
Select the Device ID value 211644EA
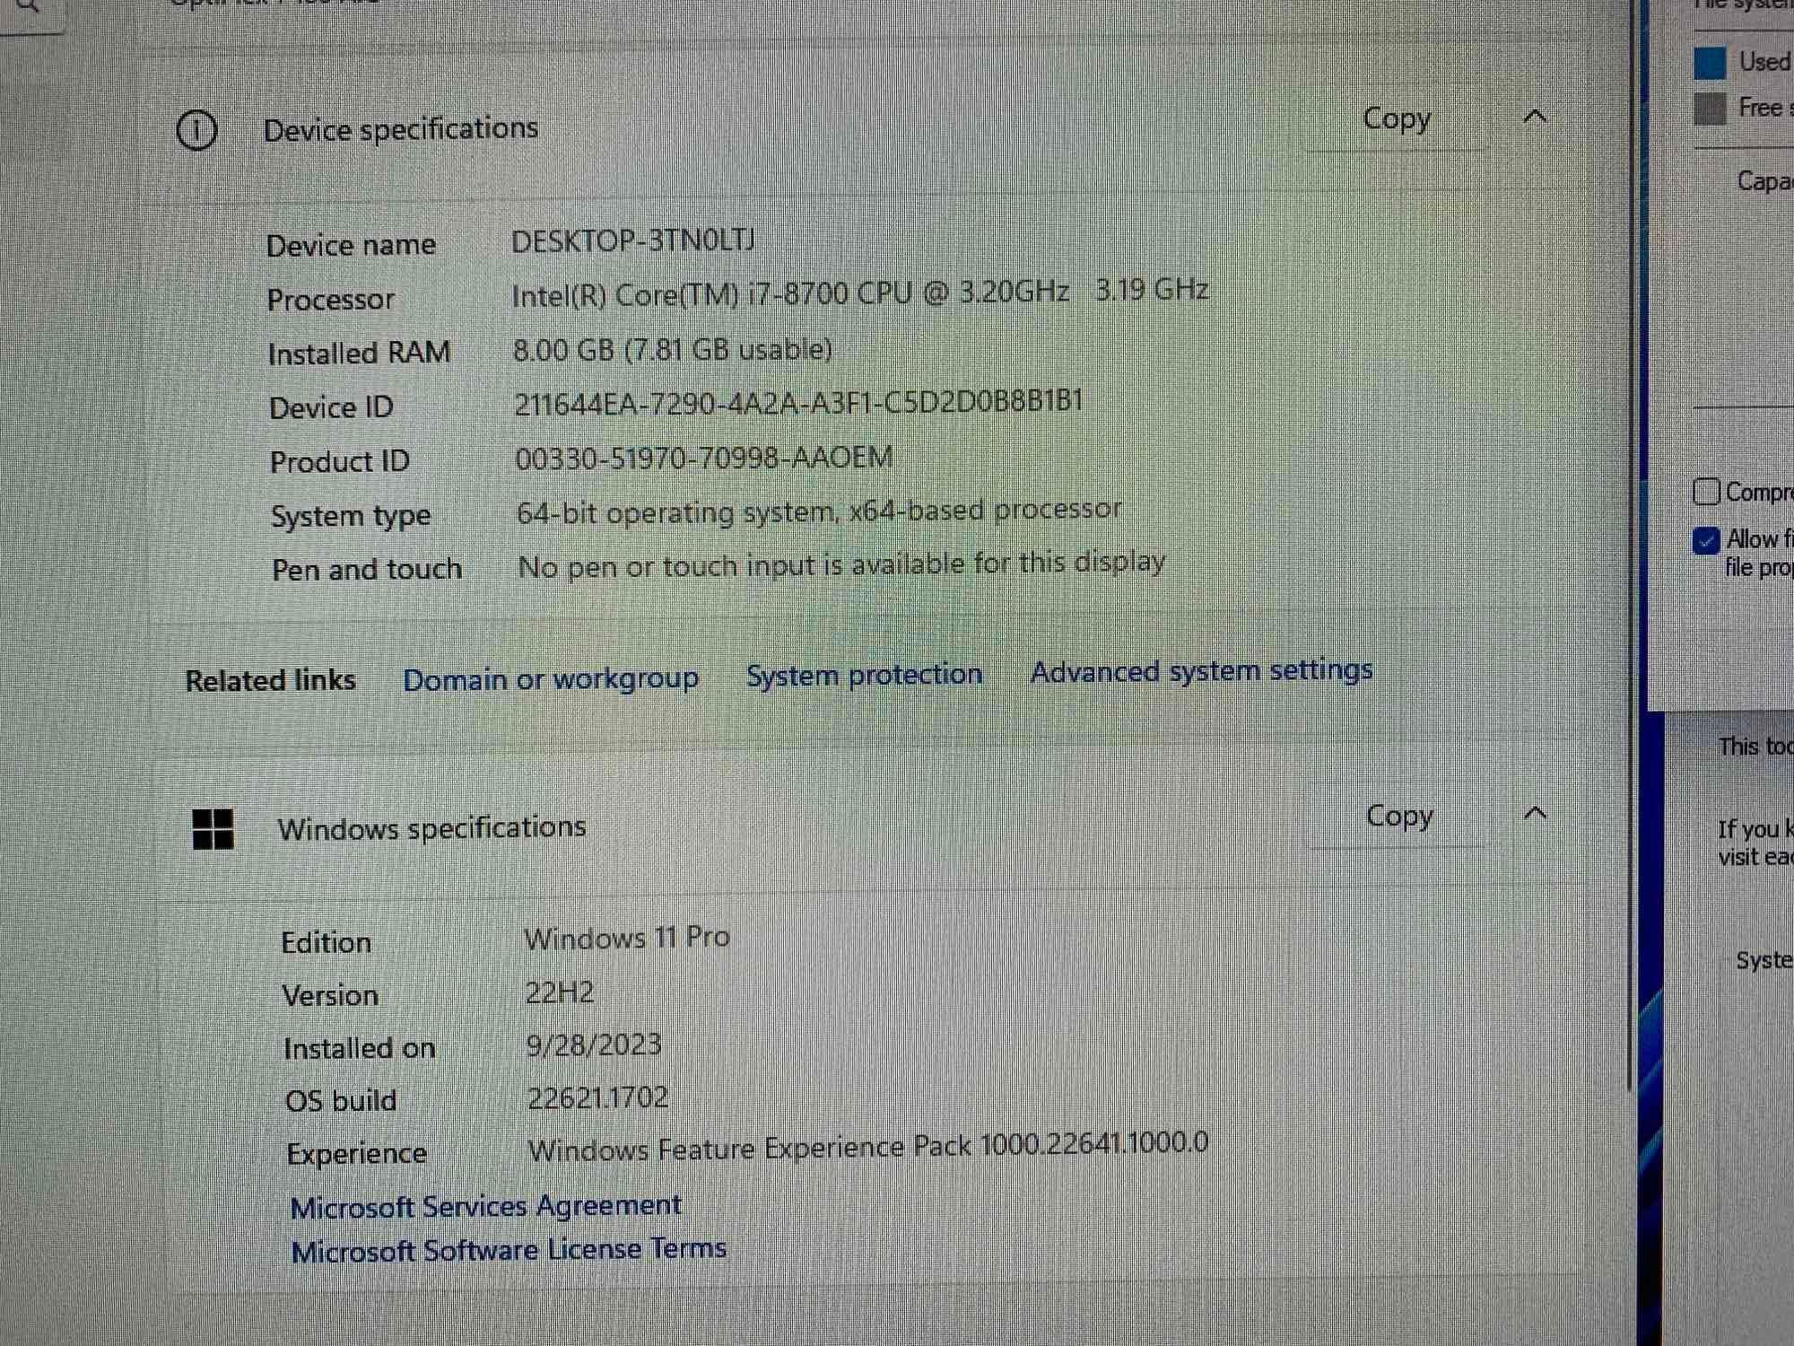798,403
